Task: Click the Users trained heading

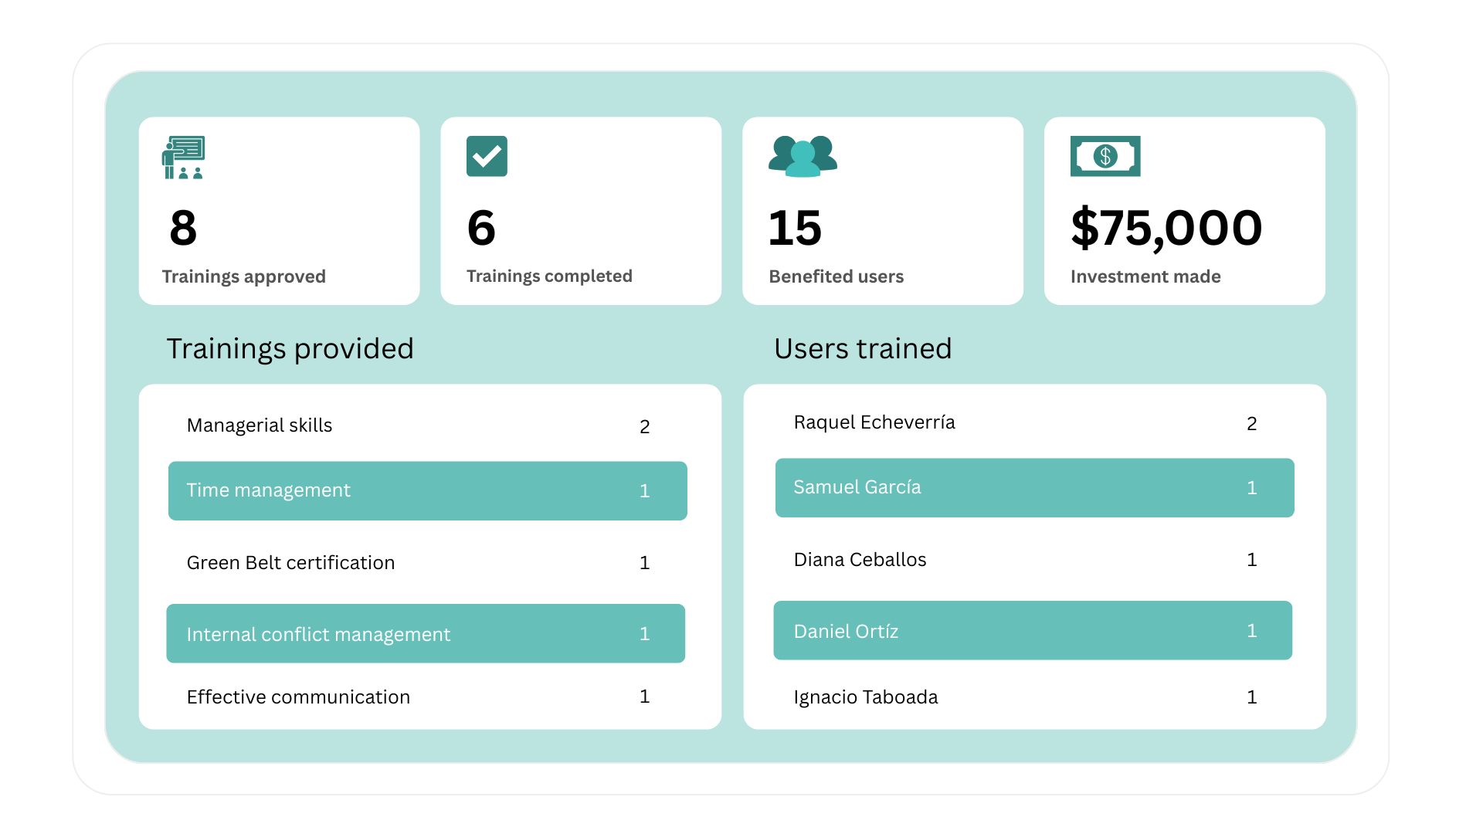Action: click(863, 349)
